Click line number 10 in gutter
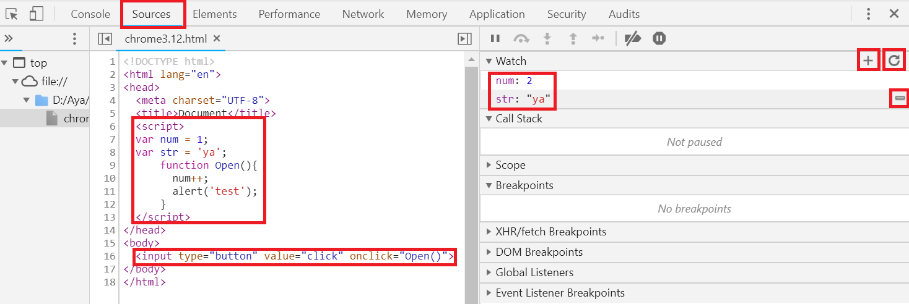The image size is (909, 304). (x=110, y=178)
